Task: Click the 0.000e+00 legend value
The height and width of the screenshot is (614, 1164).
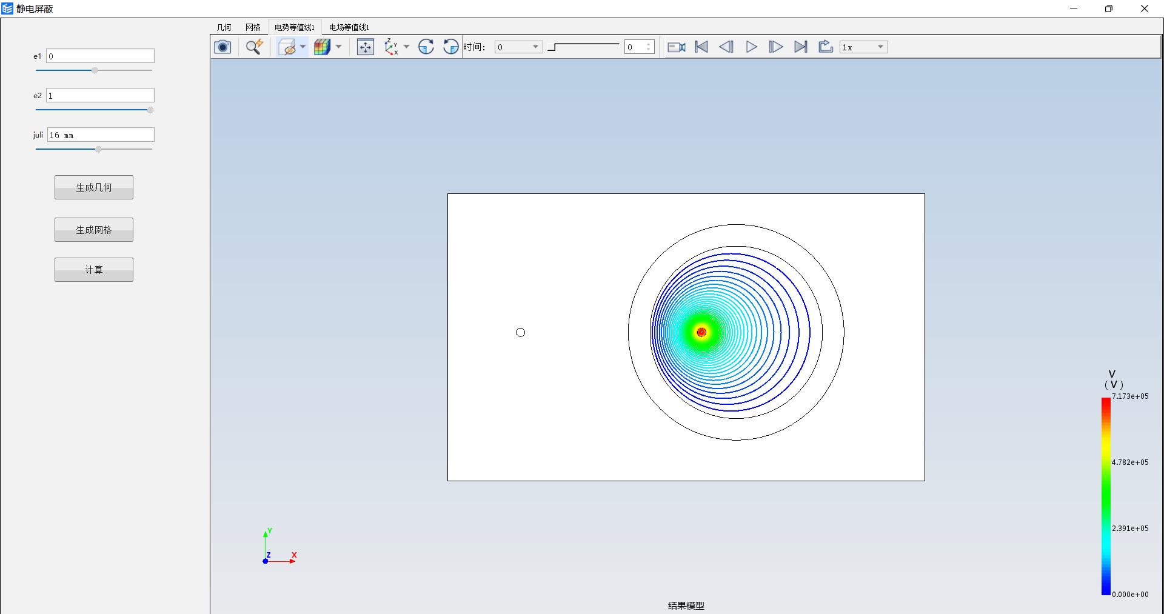Action: click(1130, 595)
